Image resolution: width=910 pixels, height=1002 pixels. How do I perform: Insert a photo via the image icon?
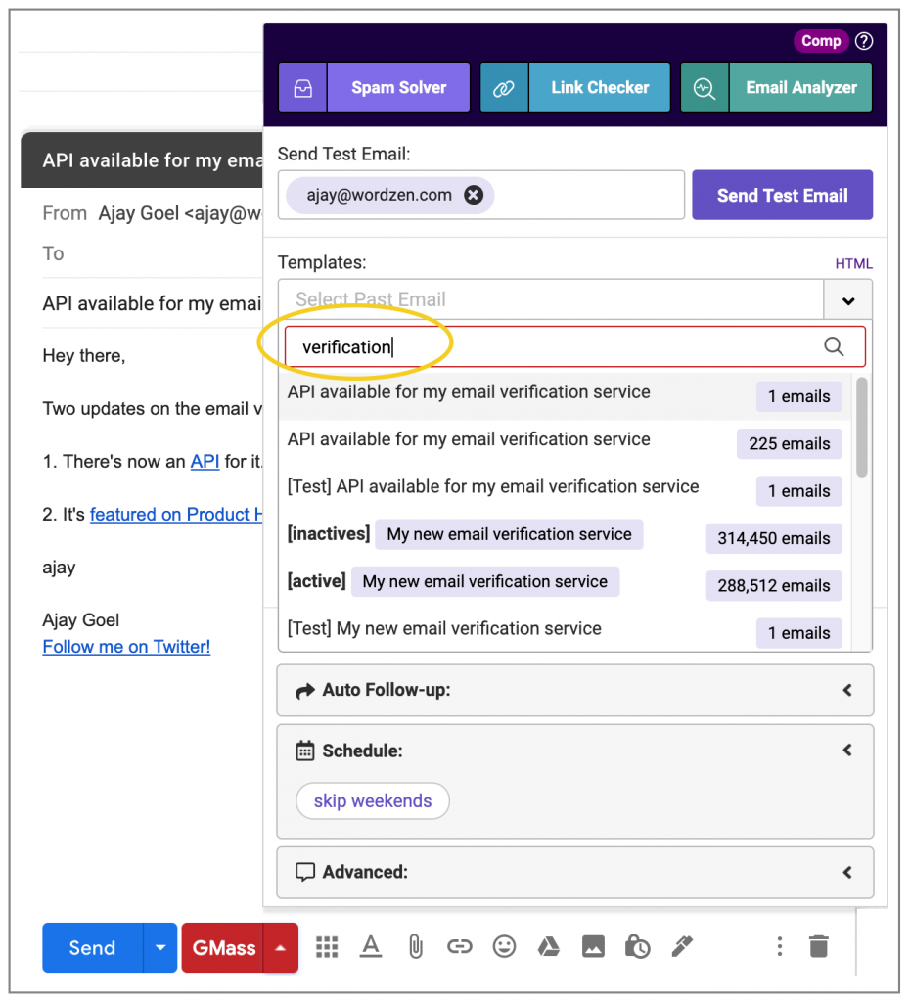point(593,946)
